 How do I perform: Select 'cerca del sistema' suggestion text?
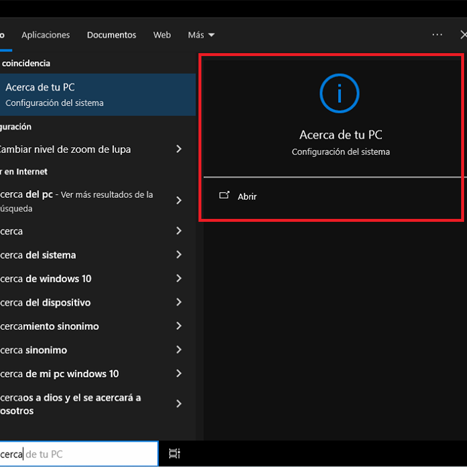tap(38, 255)
